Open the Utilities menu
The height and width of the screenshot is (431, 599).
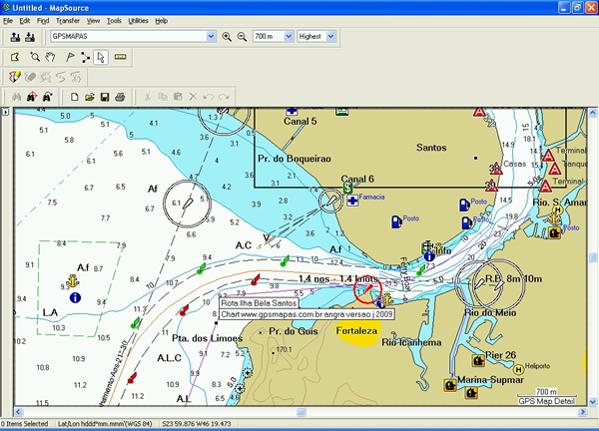139,20
